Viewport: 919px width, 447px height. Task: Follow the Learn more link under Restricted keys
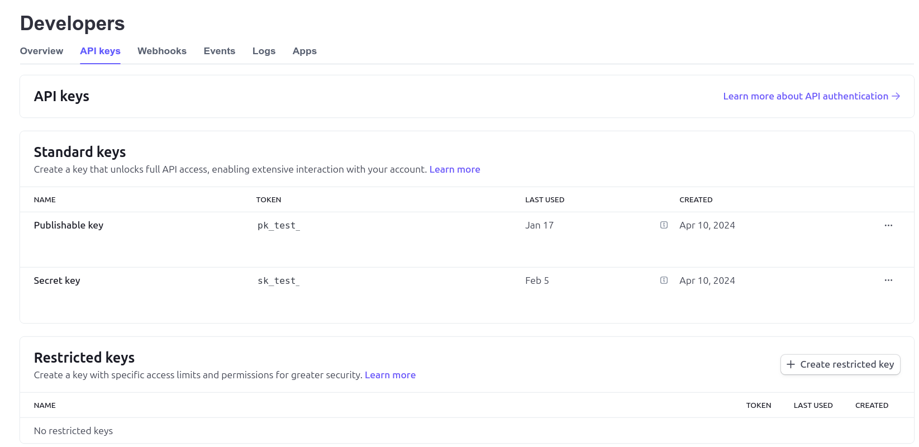click(x=390, y=375)
